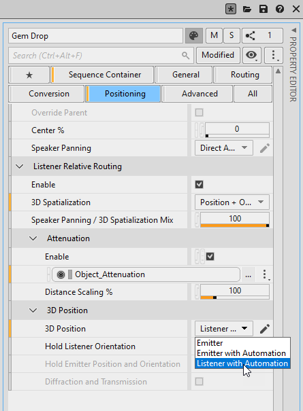The width and height of the screenshot is (303, 411).
Task: Select Emitter with Automation from the list
Action: click(241, 353)
